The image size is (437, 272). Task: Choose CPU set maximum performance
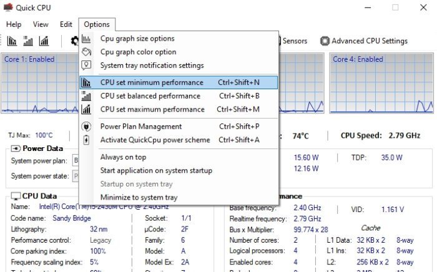179,109
